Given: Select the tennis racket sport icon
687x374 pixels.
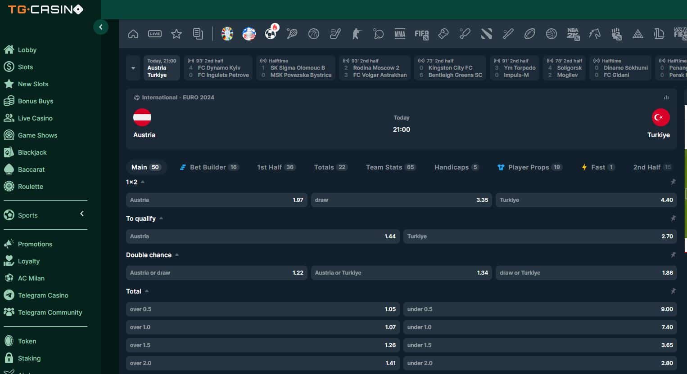Looking at the screenshot, I should pos(292,34).
